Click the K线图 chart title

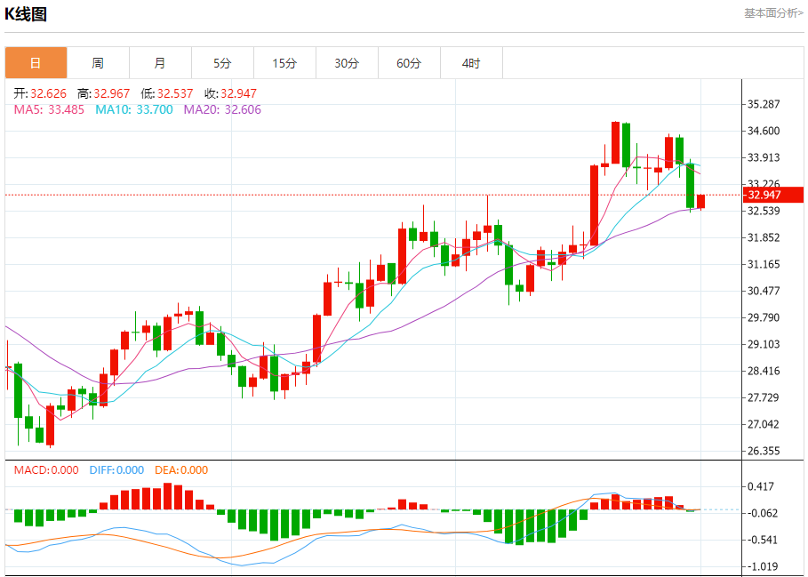26,14
